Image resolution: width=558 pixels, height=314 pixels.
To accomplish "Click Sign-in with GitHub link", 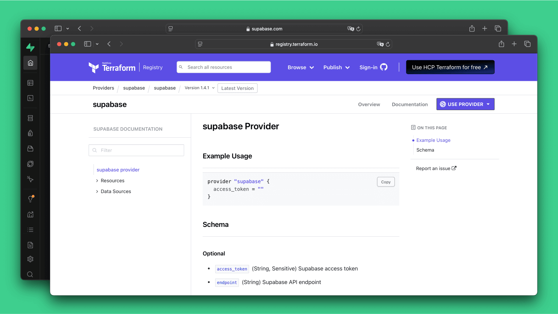I will (374, 67).
